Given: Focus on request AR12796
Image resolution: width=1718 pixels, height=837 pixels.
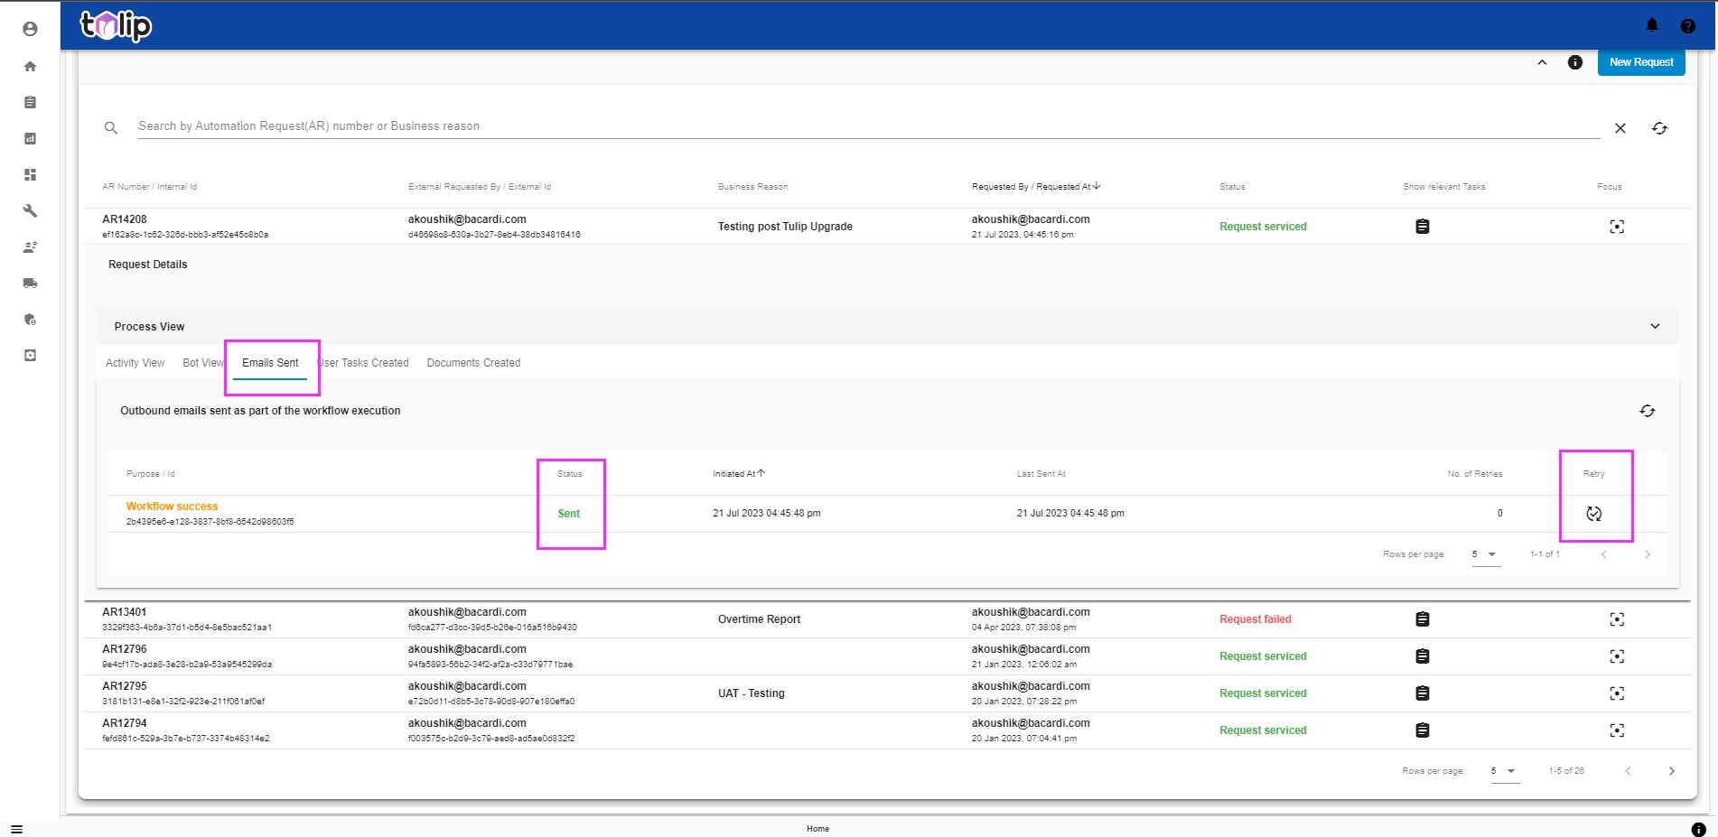Looking at the screenshot, I should point(1617,656).
